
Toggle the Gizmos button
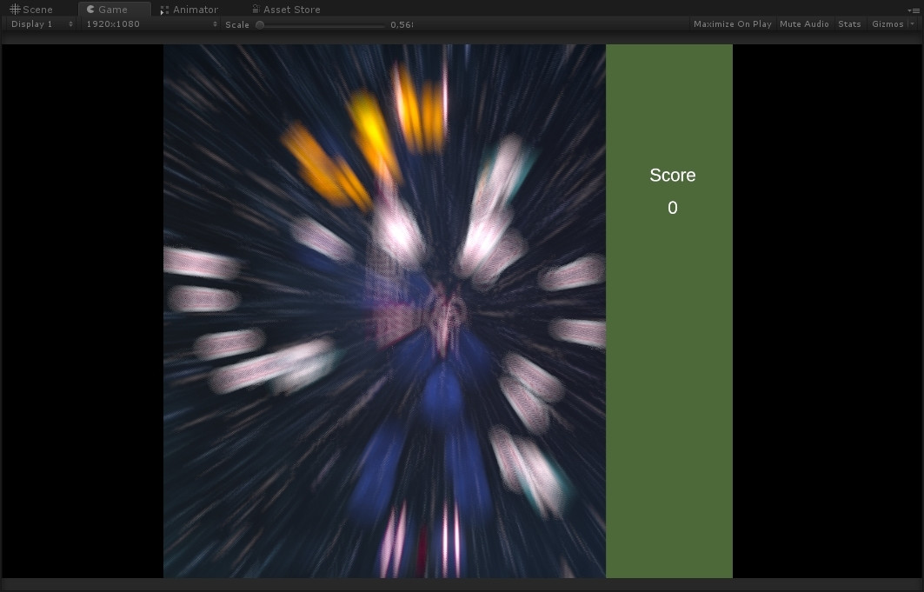tap(887, 24)
